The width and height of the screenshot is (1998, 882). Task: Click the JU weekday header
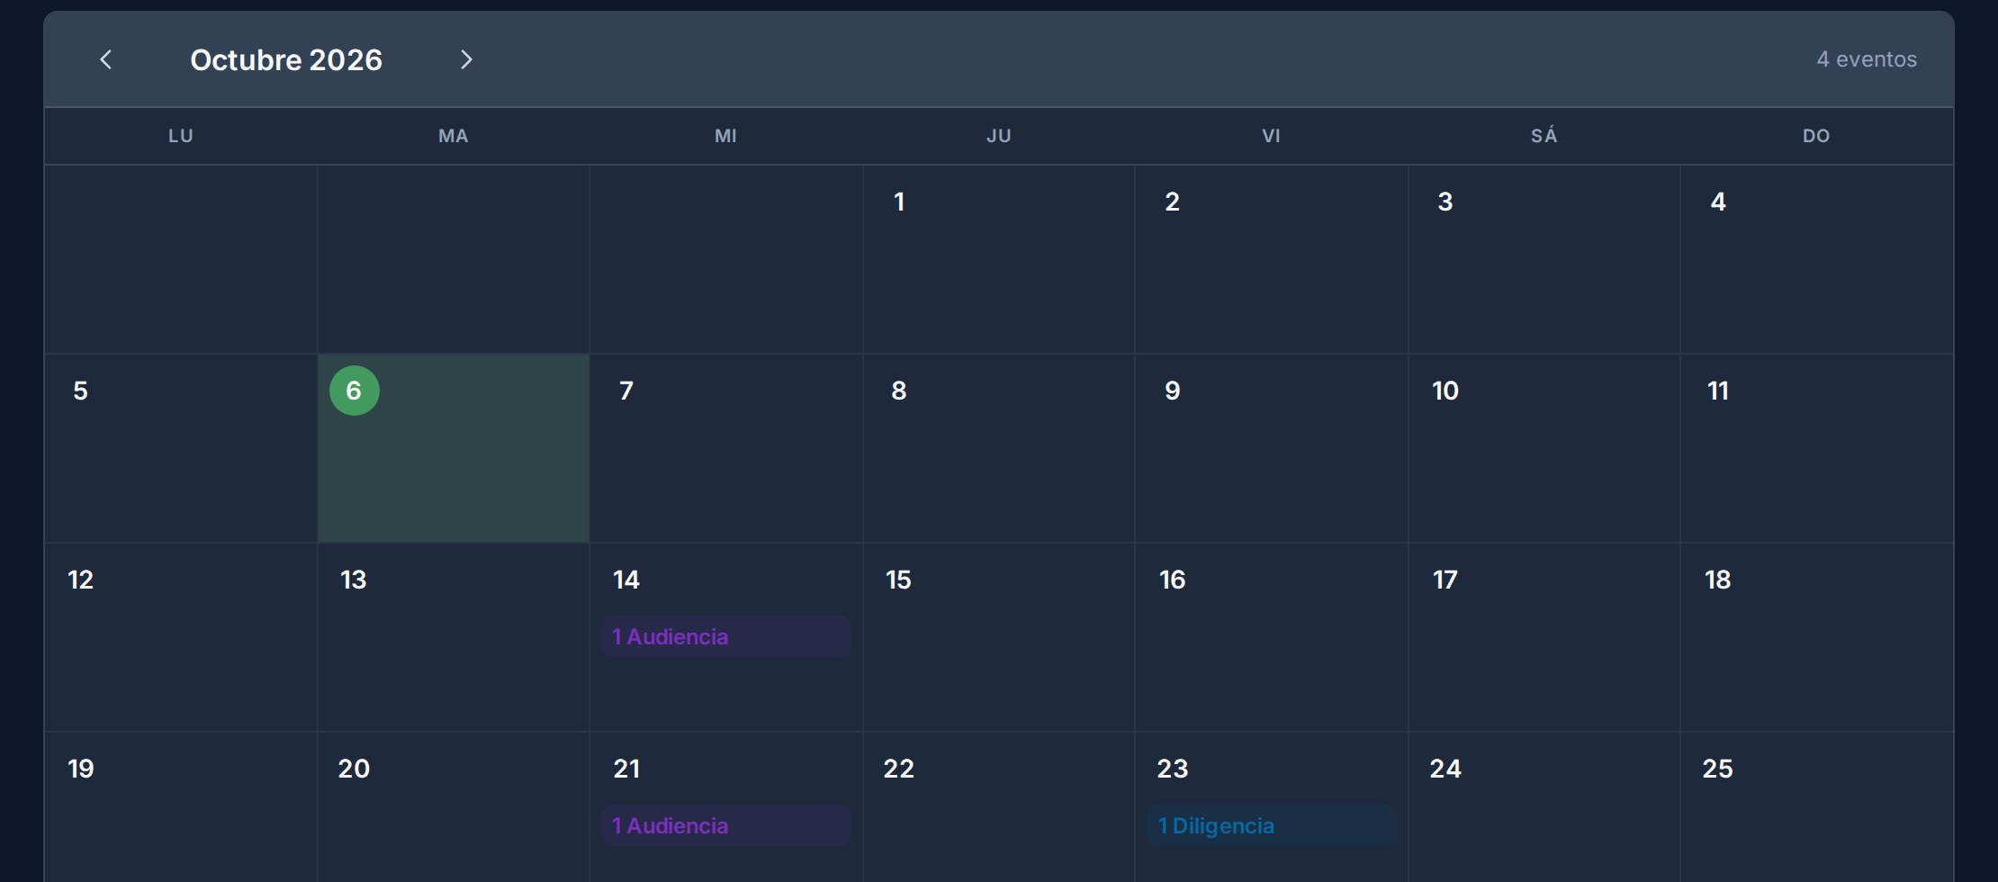click(x=999, y=136)
